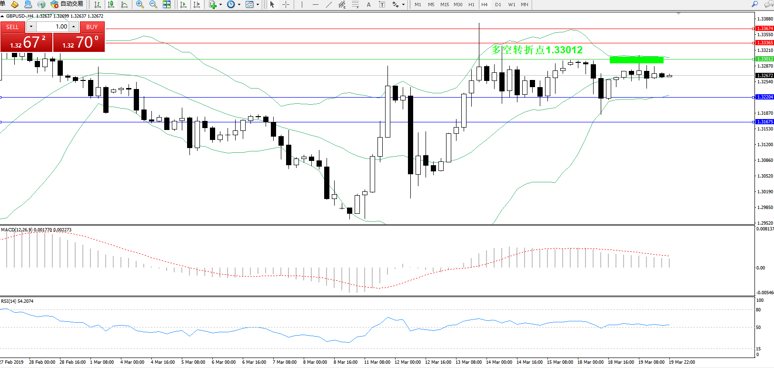Switch to the D1 timeframe
The image size is (774, 368).
(x=498, y=4)
